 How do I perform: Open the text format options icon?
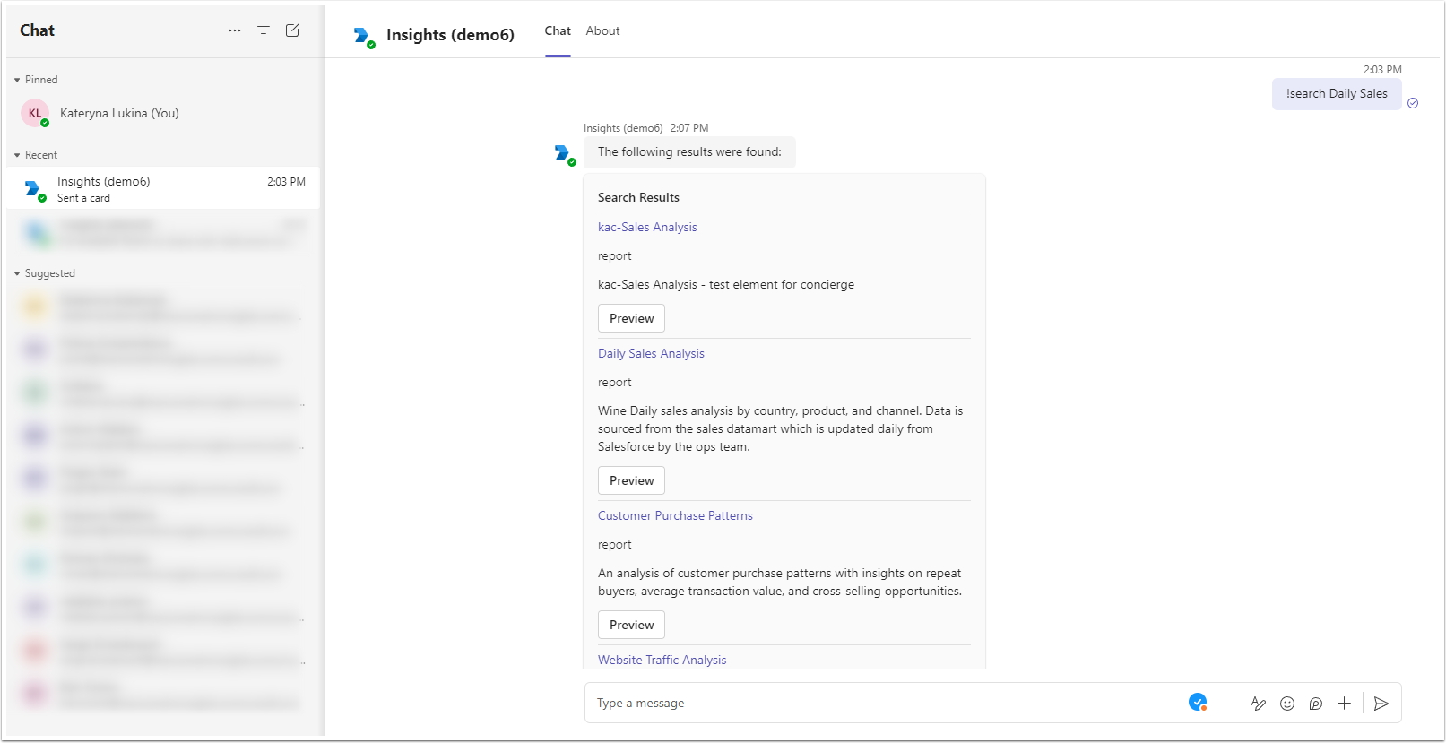[1259, 704]
